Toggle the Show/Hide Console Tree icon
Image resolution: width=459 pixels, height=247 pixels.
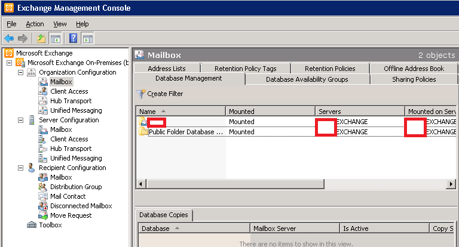55,39
